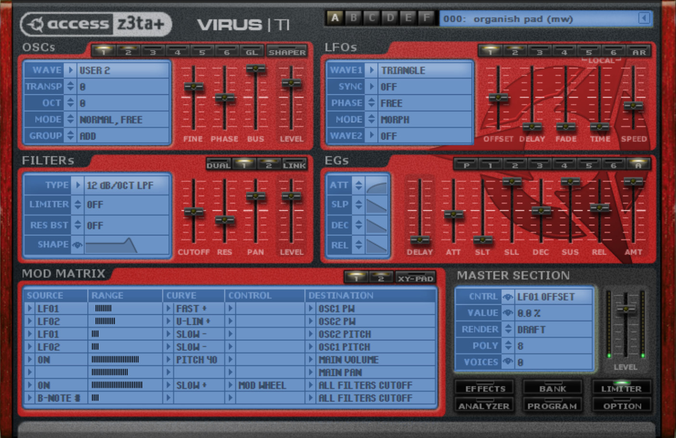Select envelope tab P
Screen dimensions: 676x438
tap(466, 165)
